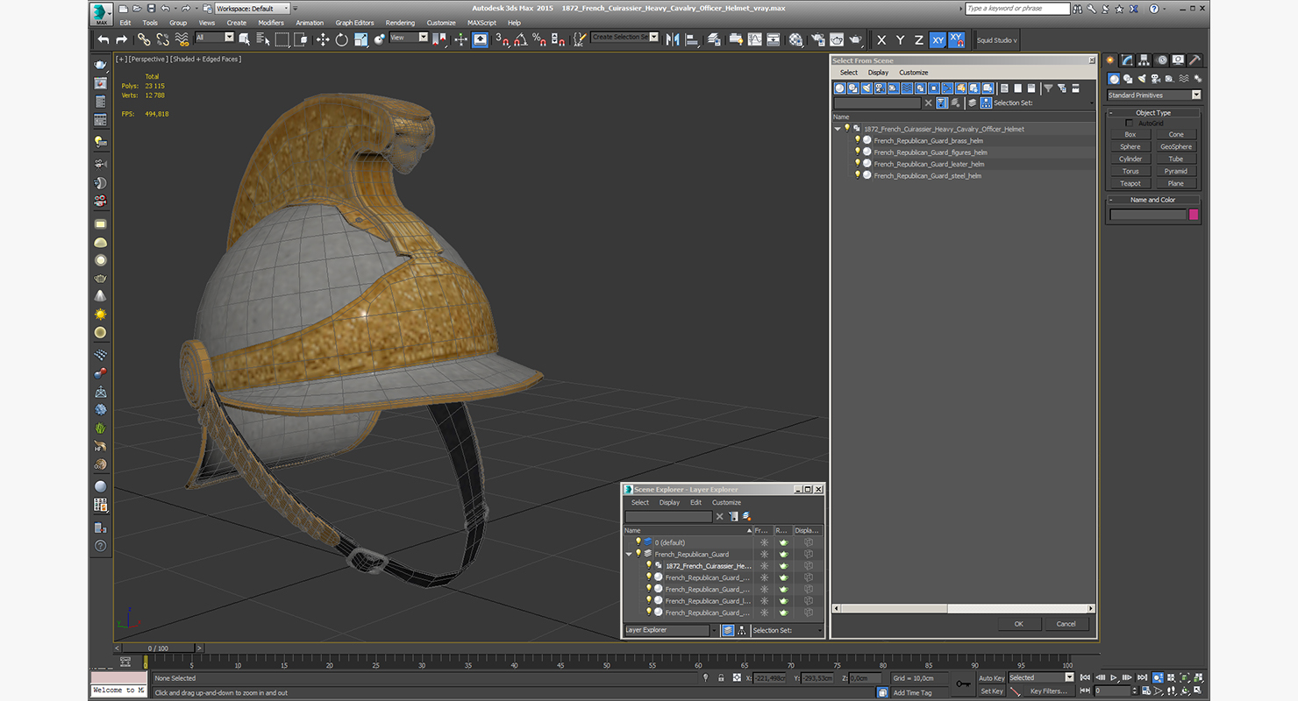Open the Layer Explorer mode dropdown
This screenshot has height=701, width=1298.
coord(671,630)
